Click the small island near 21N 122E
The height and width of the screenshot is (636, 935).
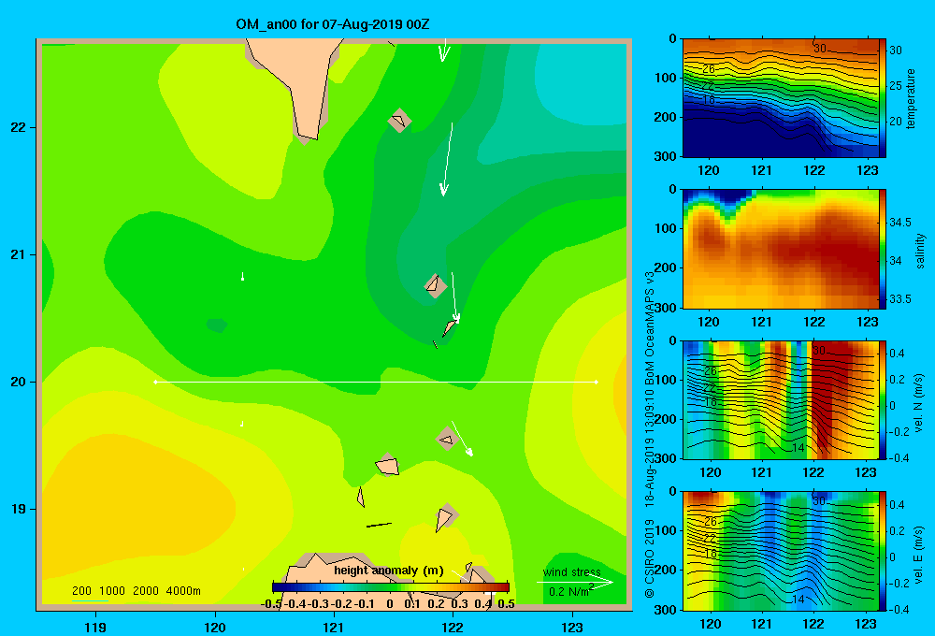point(436,285)
